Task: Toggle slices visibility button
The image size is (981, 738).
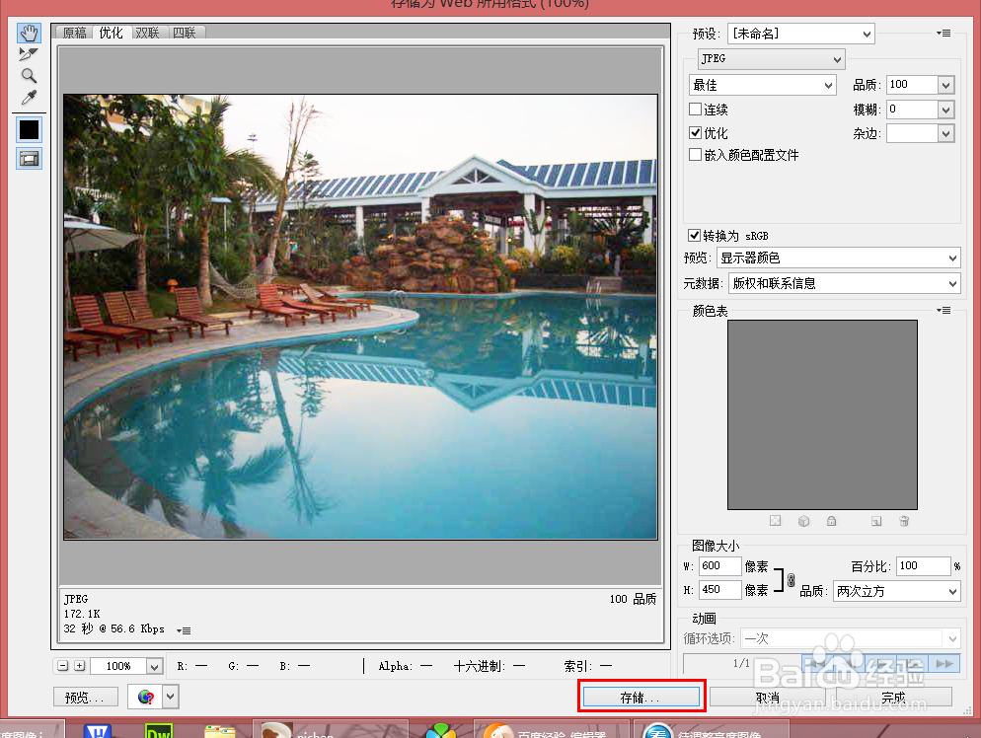Action: click(x=29, y=159)
